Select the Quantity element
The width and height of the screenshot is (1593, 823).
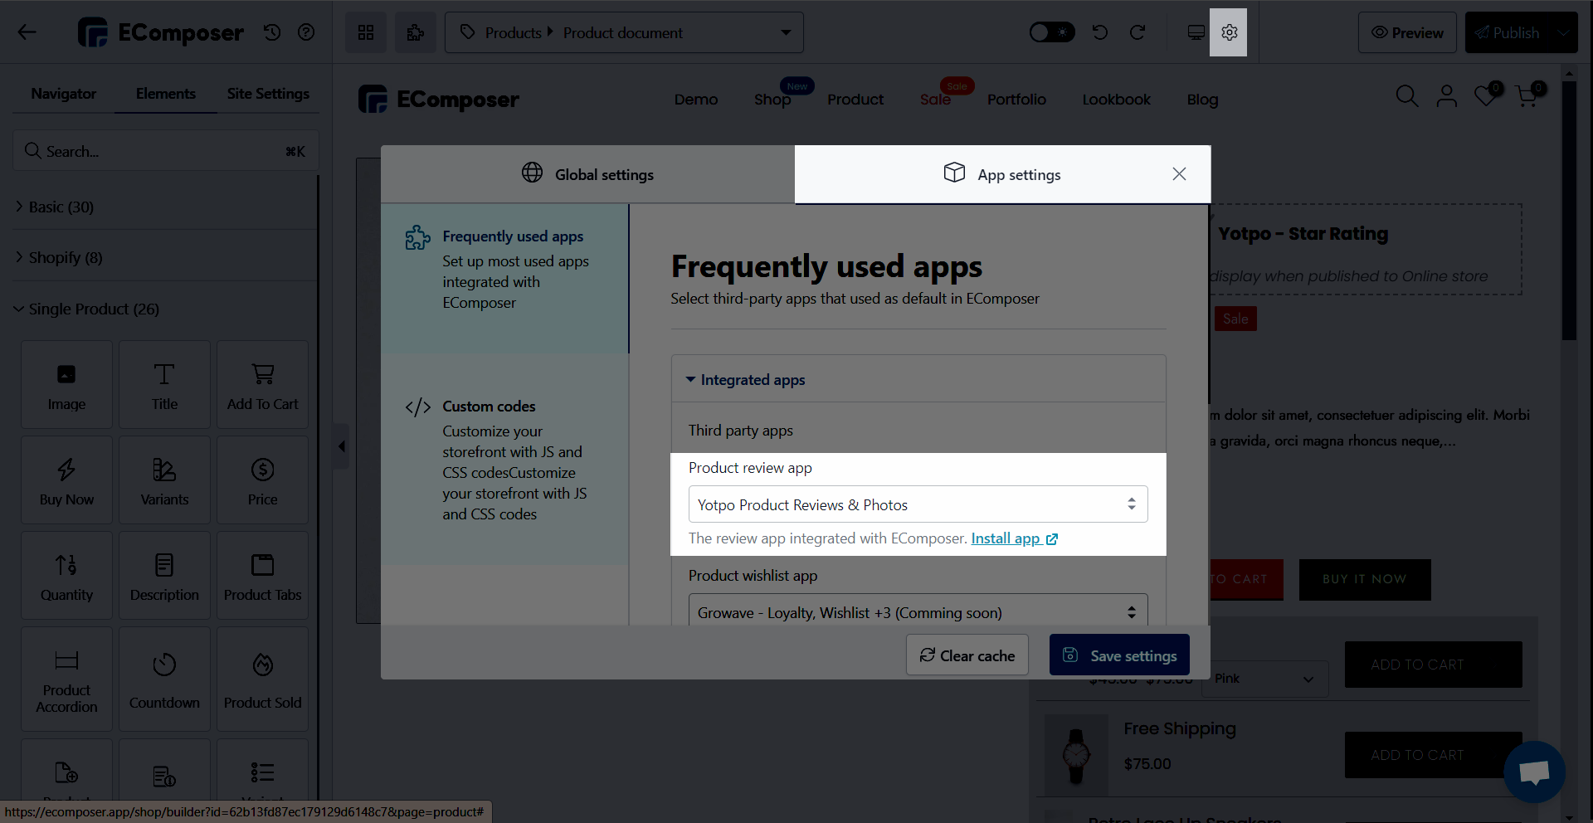click(66, 576)
